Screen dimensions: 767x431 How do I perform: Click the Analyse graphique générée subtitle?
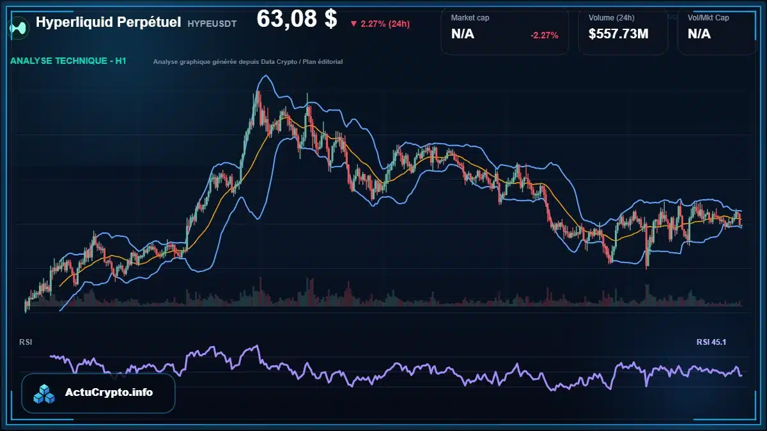click(248, 62)
